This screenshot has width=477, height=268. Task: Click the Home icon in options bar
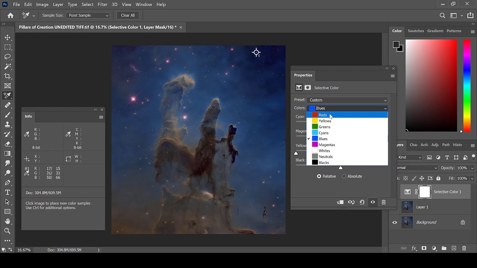pos(10,15)
